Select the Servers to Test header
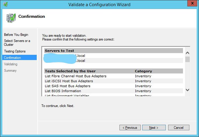Viewport: 199px width, 137px height. [x=114, y=51]
